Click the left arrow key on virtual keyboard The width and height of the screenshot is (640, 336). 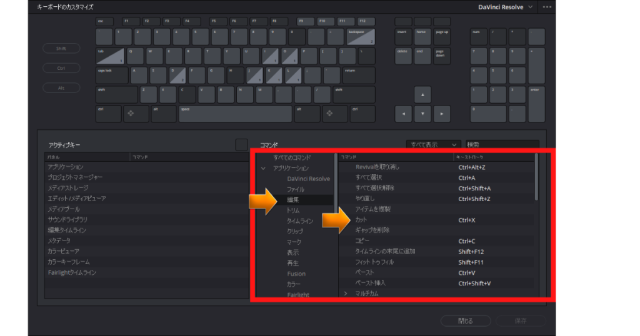pos(404,114)
